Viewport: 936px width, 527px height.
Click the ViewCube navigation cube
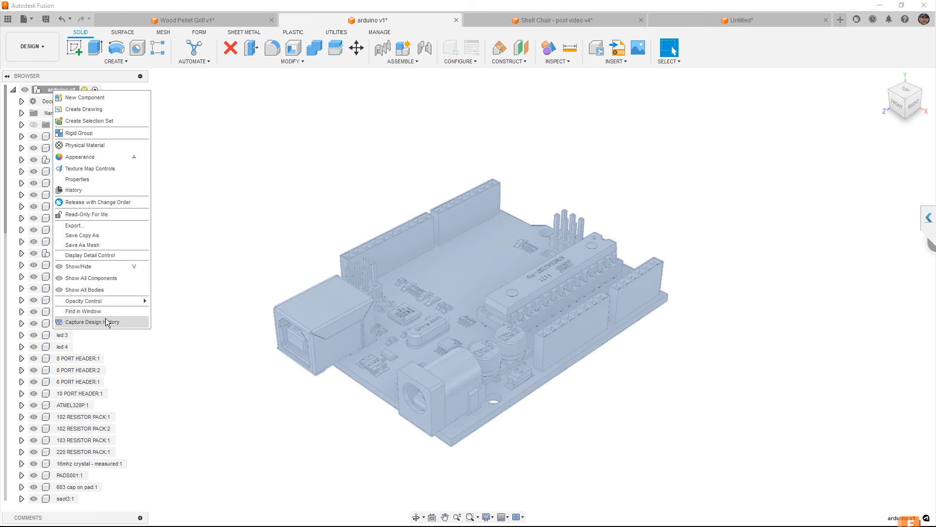click(x=905, y=101)
